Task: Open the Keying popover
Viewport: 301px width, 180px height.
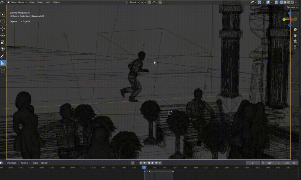Action: pos(26,163)
